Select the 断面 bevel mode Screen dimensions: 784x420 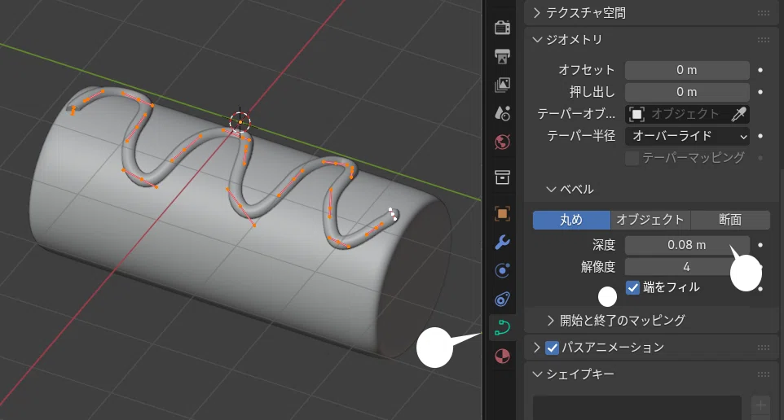[730, 220]
